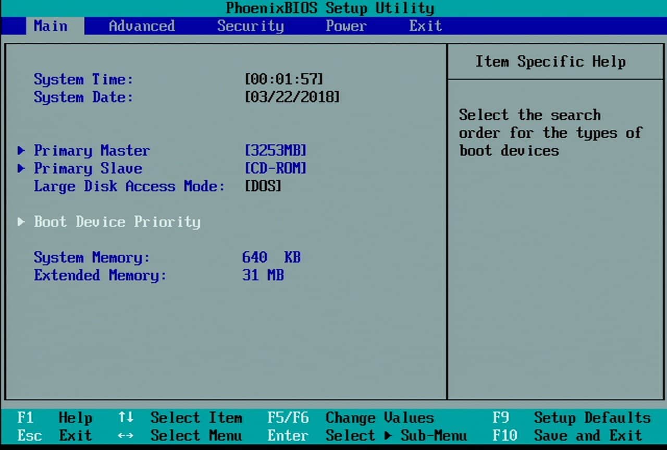Click the Item Specific Help heading
Image resolution: width=667 pixels, height=450 pixels.
click(550, 62)
